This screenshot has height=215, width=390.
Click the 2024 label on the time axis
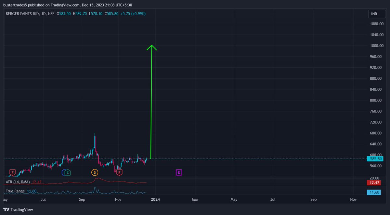click(x=155, y=199)
